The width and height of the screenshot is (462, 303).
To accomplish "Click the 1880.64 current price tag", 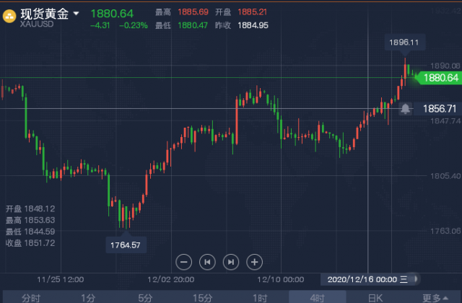I will click(x=440, y=78).
